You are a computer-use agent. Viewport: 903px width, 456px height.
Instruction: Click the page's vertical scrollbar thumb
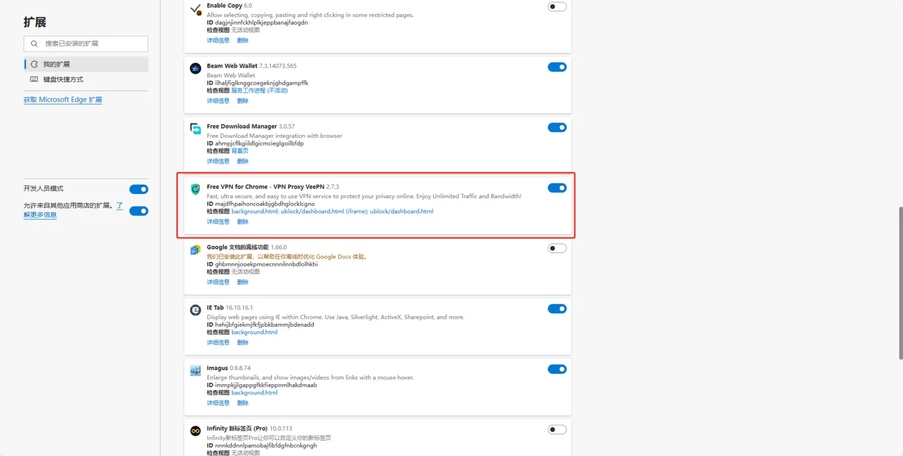click(901, 283)
